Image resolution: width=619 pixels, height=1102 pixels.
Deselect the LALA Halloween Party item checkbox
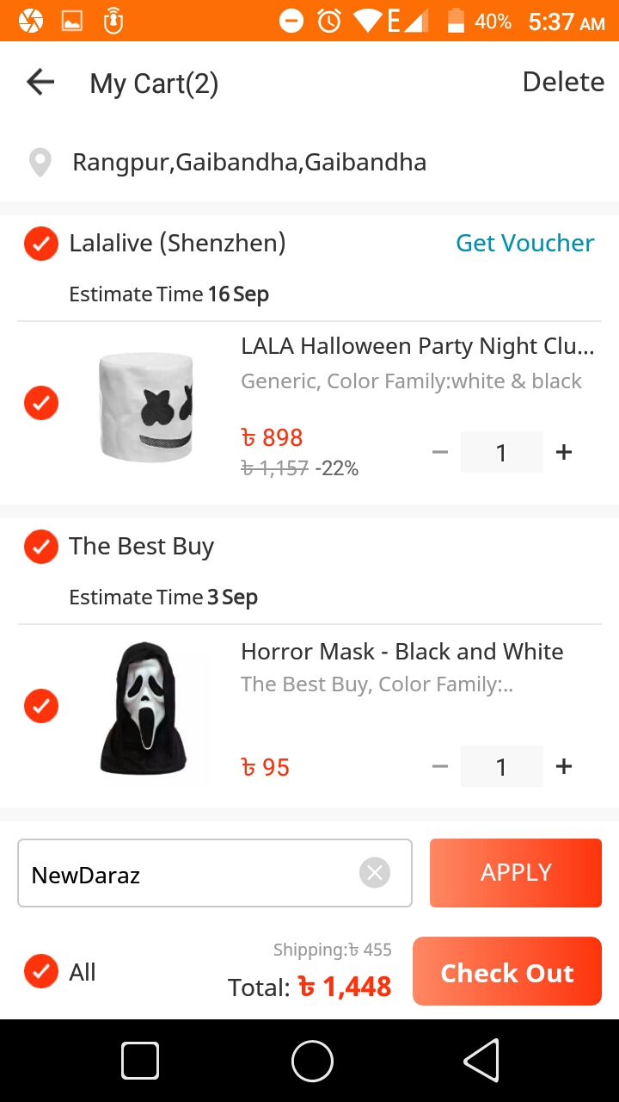(40, 403)
